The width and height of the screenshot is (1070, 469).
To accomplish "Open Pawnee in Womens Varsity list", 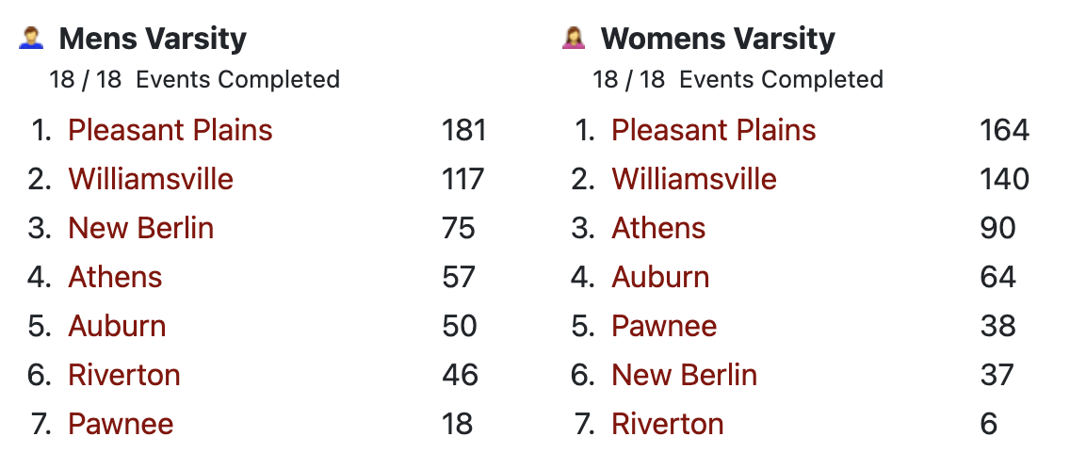I will [664, 326].
